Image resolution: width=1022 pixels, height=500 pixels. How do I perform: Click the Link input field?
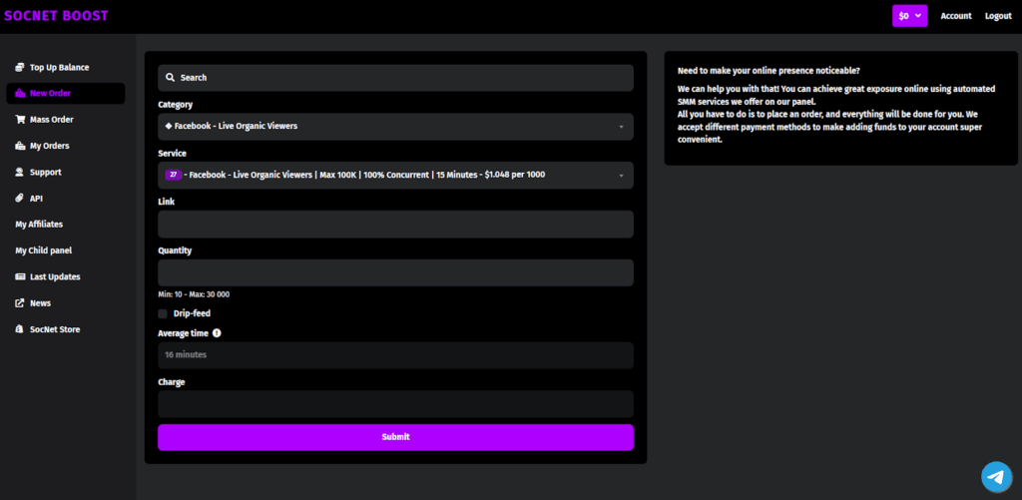coord(395,225)
